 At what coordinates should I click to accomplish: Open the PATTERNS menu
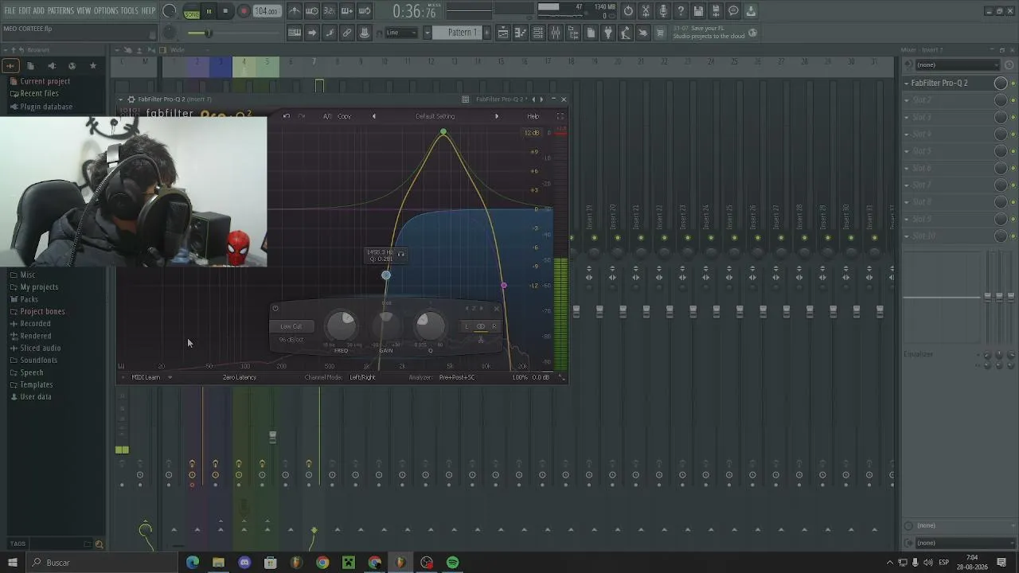point(61,10)
